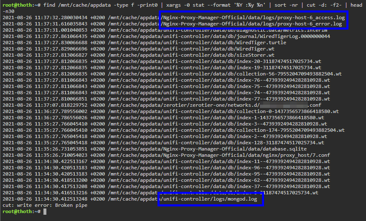Click the proxy_host/7.conf file path
Image resolution: width=366 pixels, height=221 pixels.
(219, 156)
